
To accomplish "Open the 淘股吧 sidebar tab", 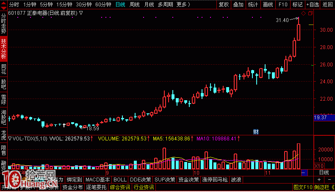I will (4, 117).
